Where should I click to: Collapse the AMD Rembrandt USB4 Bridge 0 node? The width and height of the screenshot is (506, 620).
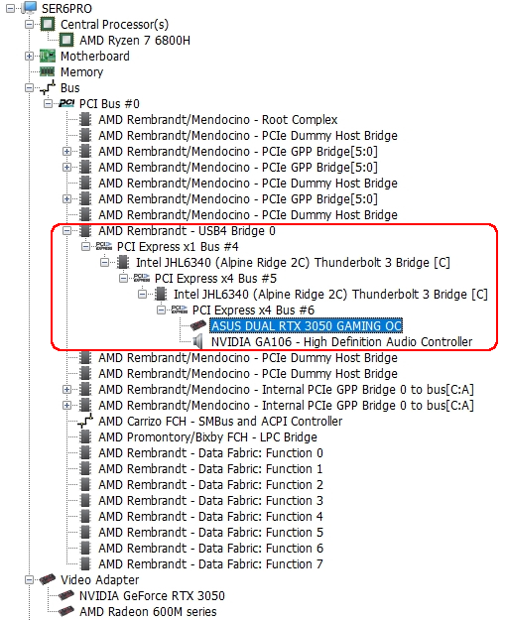click(x=66, y=230)
